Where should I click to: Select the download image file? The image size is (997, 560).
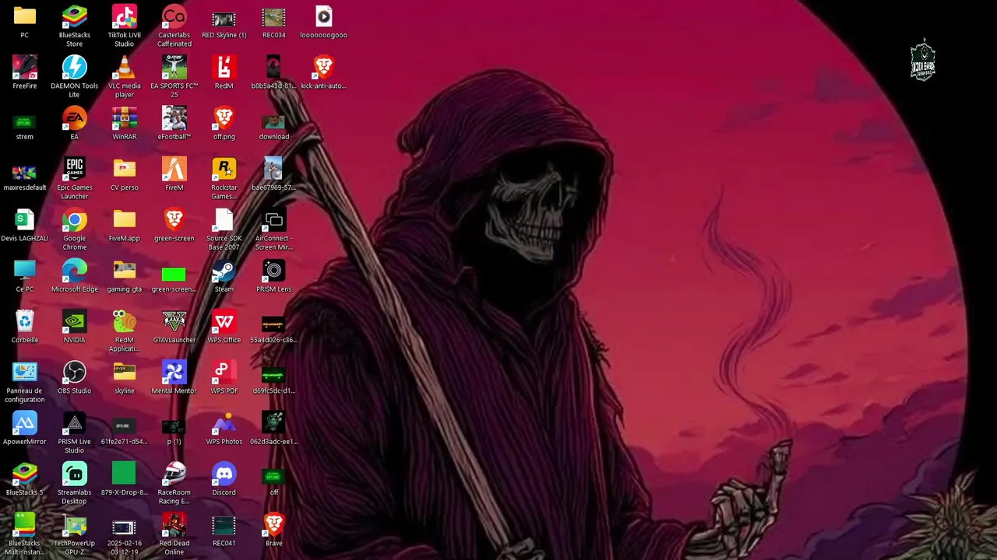(x=274, y=122)
